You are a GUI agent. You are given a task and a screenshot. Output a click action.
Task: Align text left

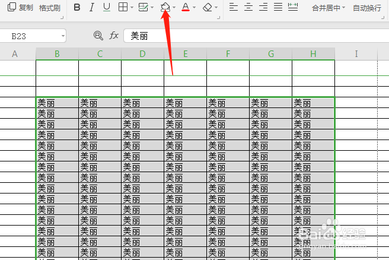pyautogui.click(x=234, y=7)
